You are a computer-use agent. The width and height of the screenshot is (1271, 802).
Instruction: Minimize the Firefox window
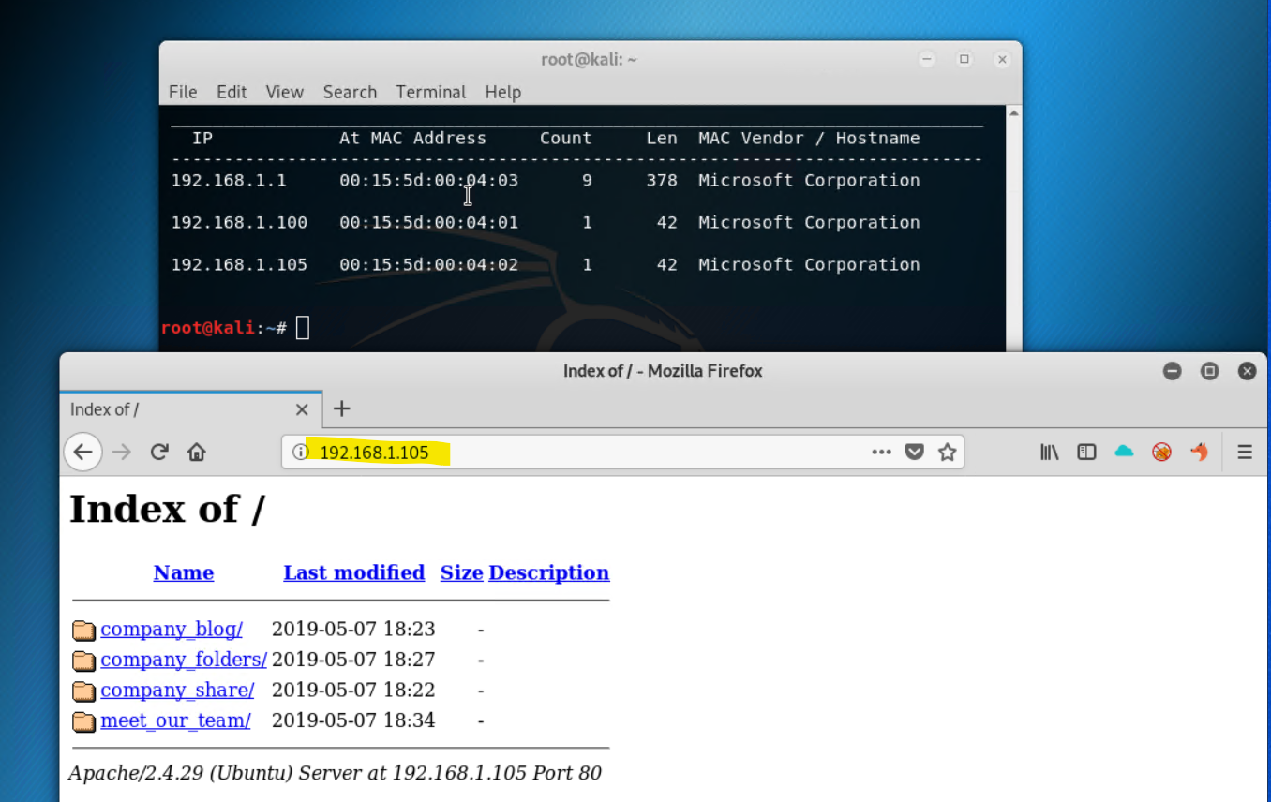coord(1172,371)
